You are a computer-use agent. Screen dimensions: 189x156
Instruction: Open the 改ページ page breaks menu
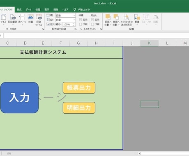click(x=22, y=20)
